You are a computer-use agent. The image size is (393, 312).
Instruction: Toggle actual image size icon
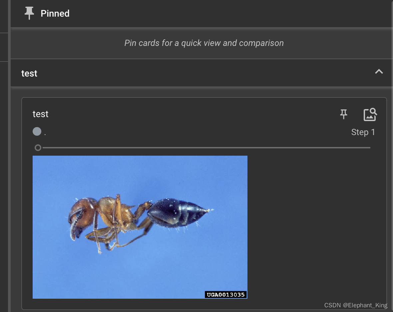tap(370, 114)
